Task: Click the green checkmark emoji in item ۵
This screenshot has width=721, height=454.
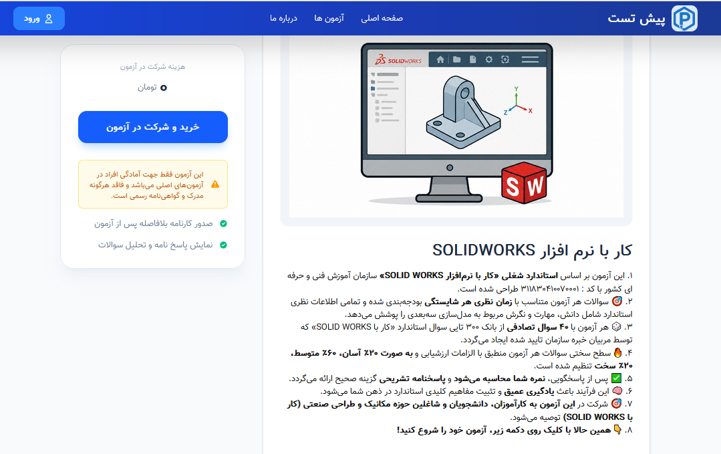Action: pos(616,378)
